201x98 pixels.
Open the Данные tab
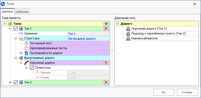pos(8,11)
